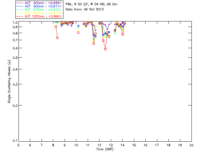Click the 1.0 tick label on y-axis
Image resolution: width=197 pixels, height=157 pixels.
[15, 22]
